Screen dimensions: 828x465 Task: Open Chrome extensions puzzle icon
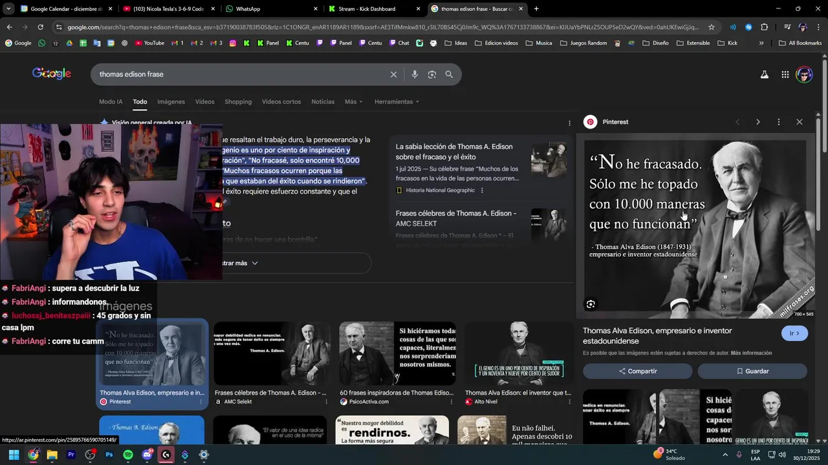pos(764,27)
